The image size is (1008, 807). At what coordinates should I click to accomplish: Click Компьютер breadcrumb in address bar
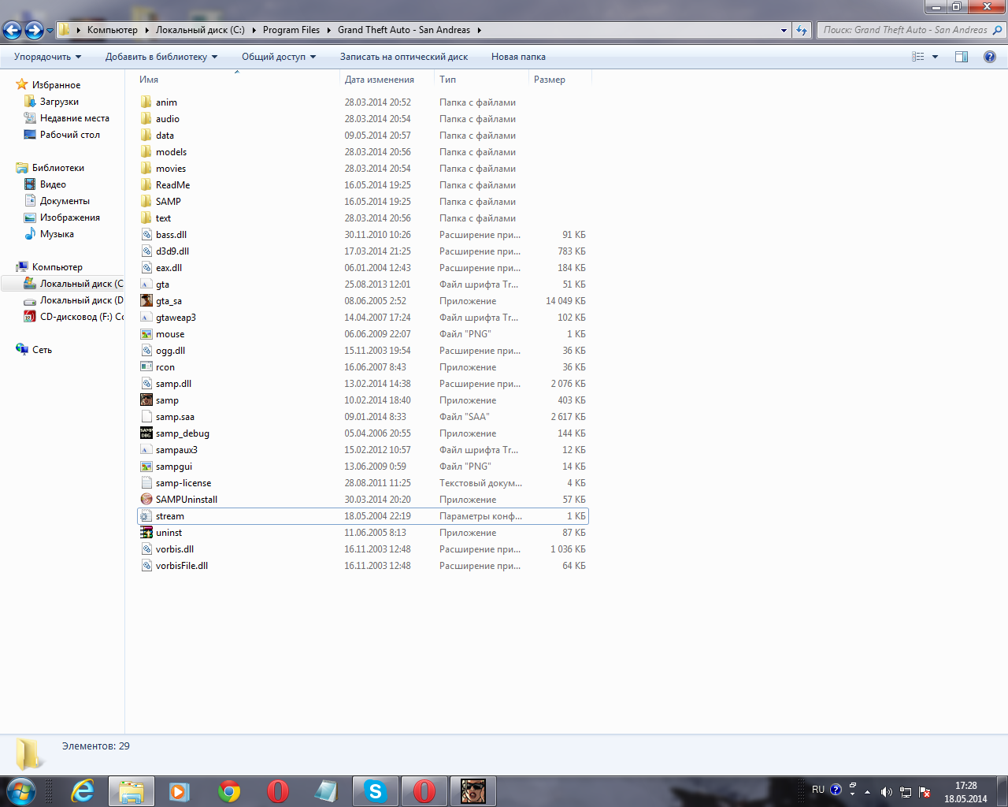(113, 30)
